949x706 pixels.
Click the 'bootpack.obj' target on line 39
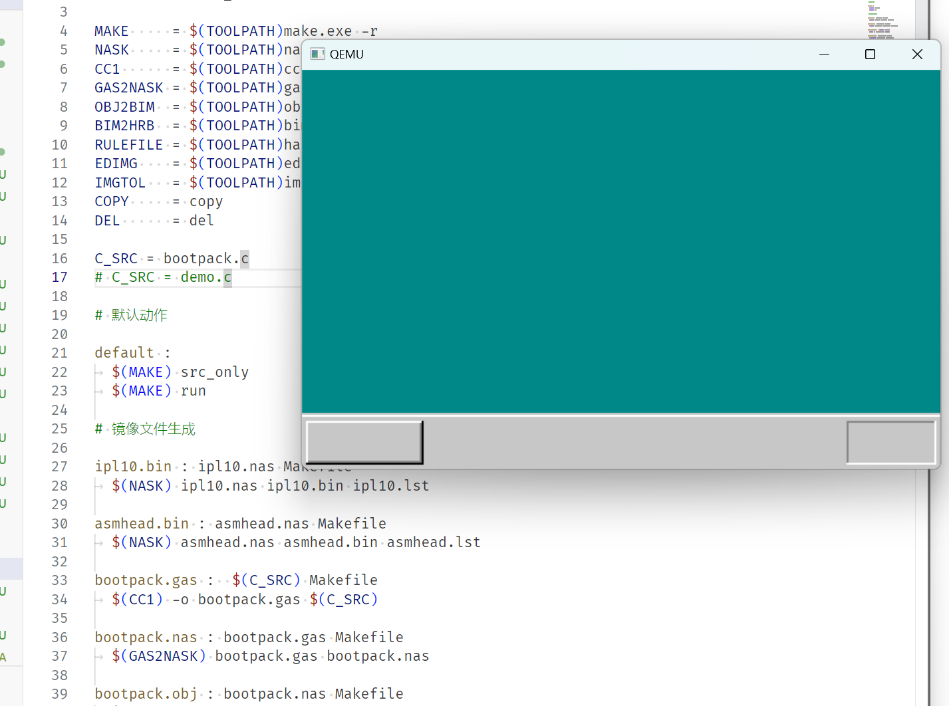146,694
